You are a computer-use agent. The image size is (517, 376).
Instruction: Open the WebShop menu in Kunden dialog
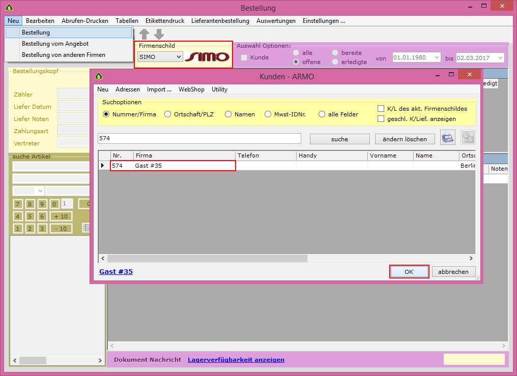191,89
